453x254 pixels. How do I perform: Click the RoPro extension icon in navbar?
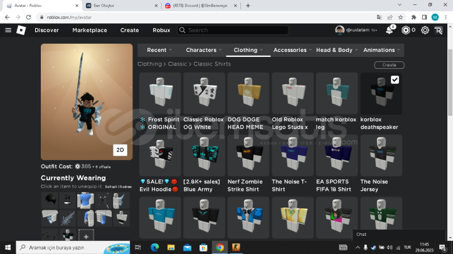439,30
